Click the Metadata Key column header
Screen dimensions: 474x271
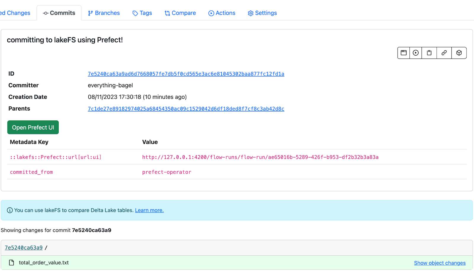coord(29,142)
